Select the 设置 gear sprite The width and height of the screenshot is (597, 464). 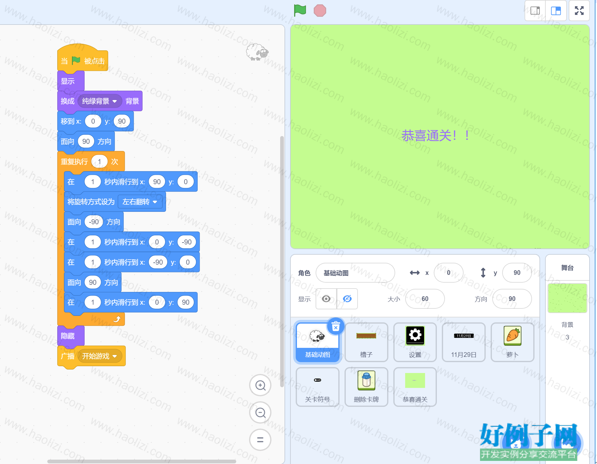(x=415, y=342)
